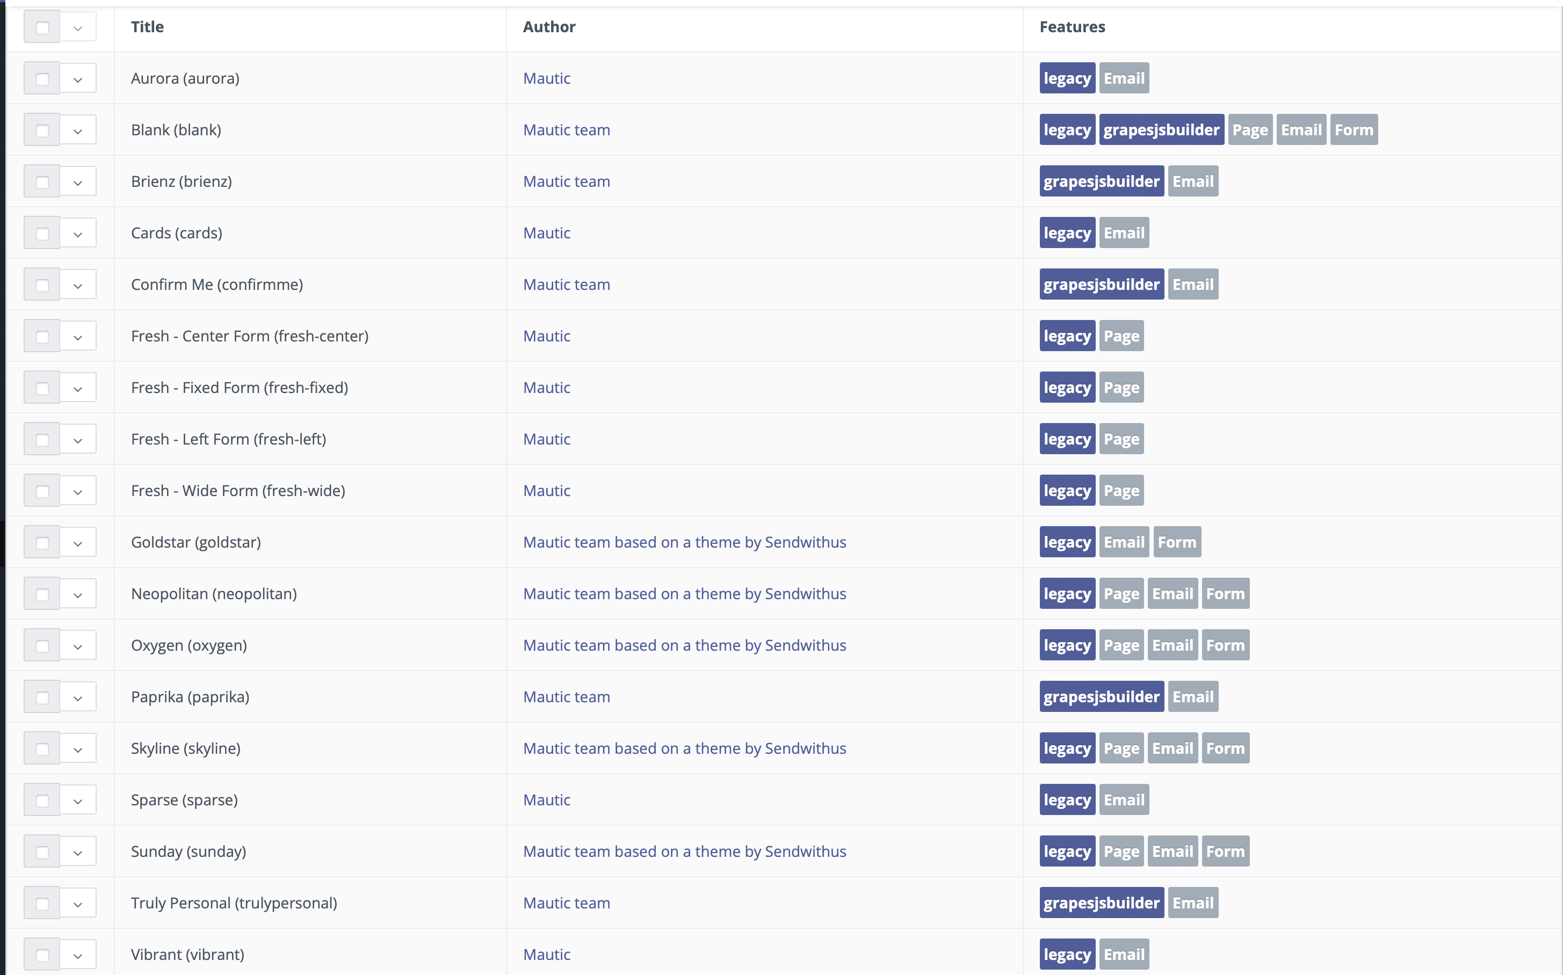The image size is (1563, 975).
Task: Click the grapesjsbuilder badge on Truly Personal
Action: [x=1101, y=903]
